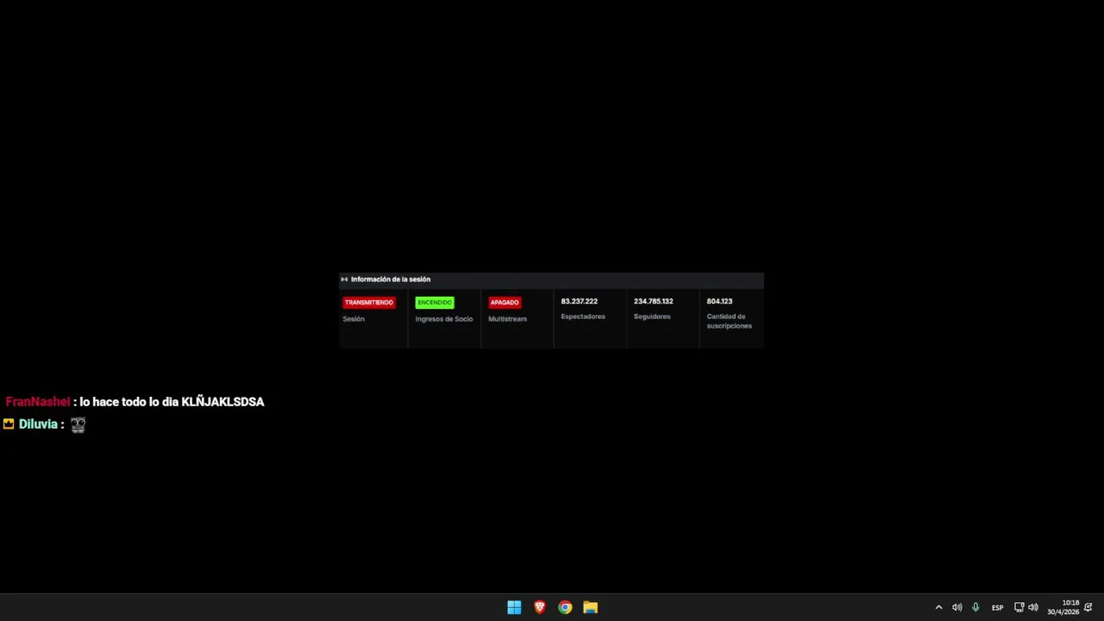Viewport: 1104px width, 621px height.
Task: Click the ESP input language indicator
Action: pos(997,608)
